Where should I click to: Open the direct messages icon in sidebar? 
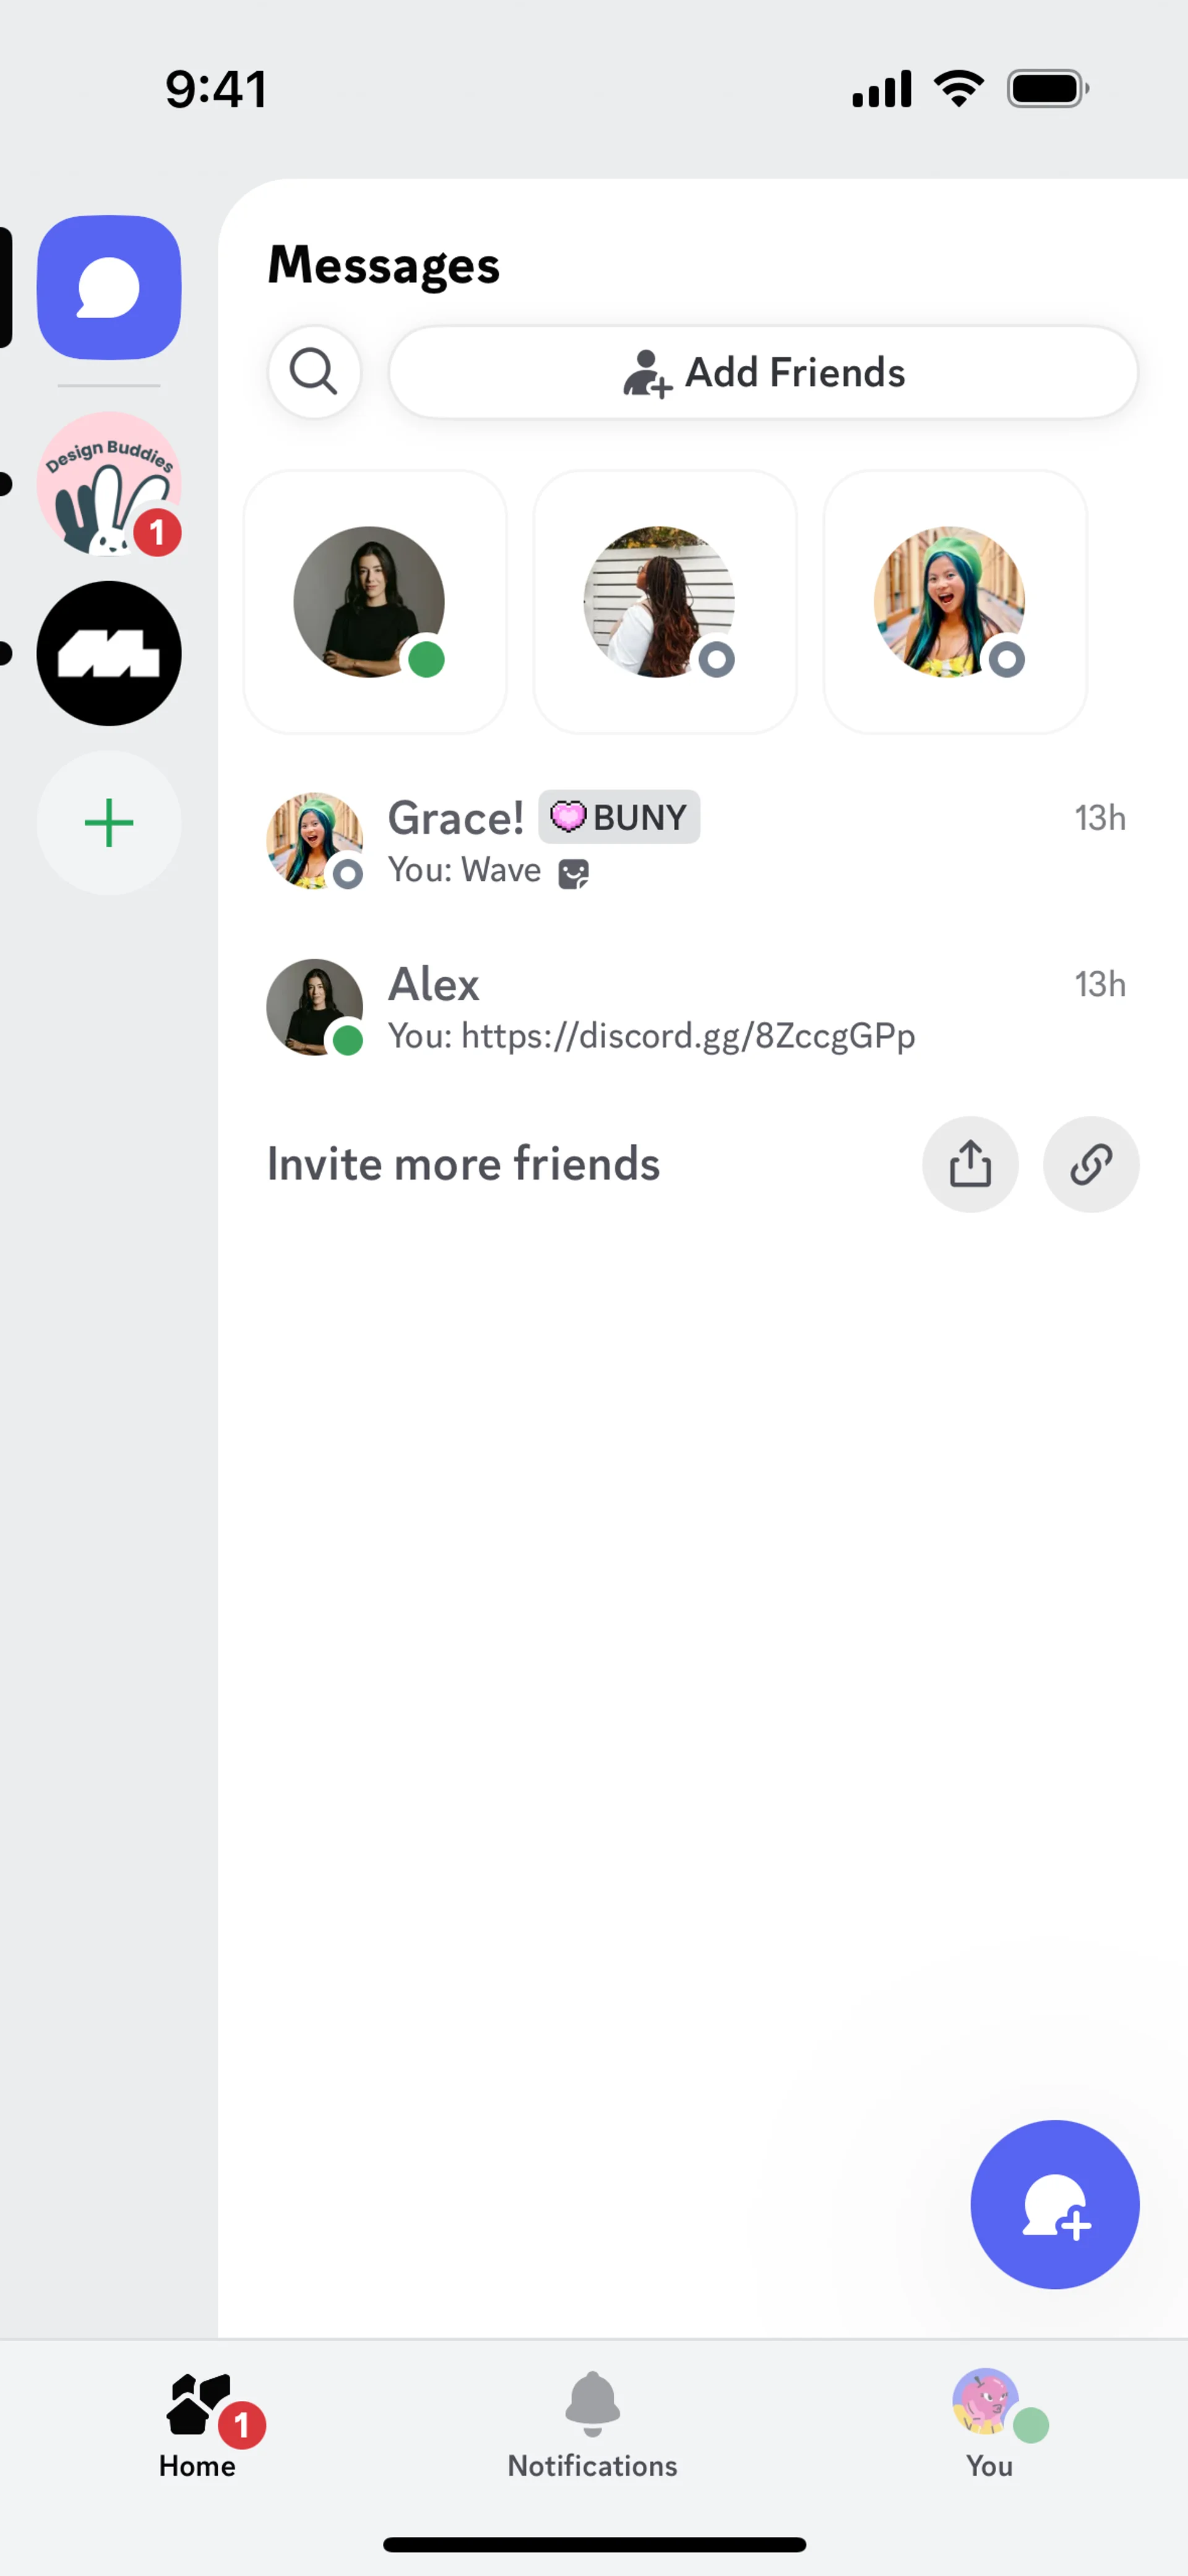pyautogui.click(x=109, y=288)
